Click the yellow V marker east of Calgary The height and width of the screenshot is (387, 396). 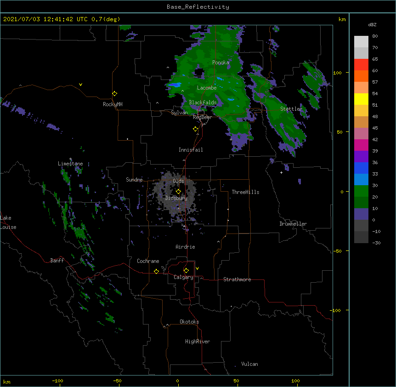(x=197, y=268)
